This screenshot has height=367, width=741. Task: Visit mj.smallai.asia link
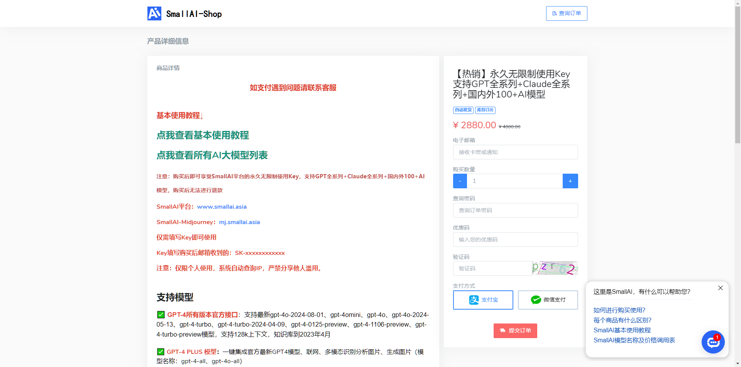click(240, 222)
